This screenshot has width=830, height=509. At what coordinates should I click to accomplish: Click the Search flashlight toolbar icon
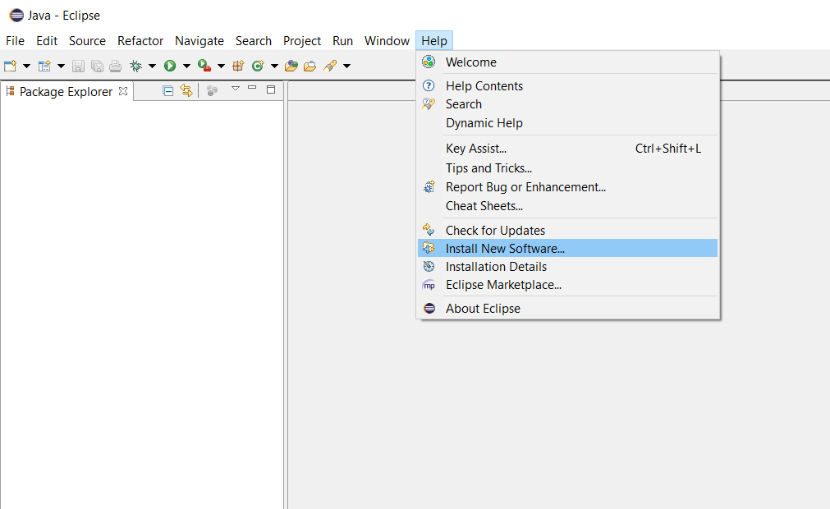pyautogui.click(x=330, y=66)
